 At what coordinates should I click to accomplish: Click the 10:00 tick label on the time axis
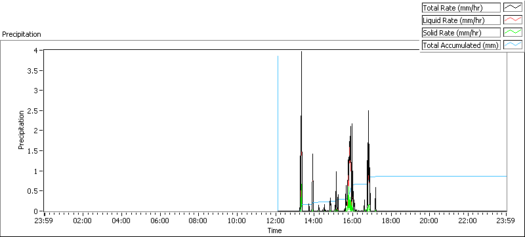coord(237,221)
